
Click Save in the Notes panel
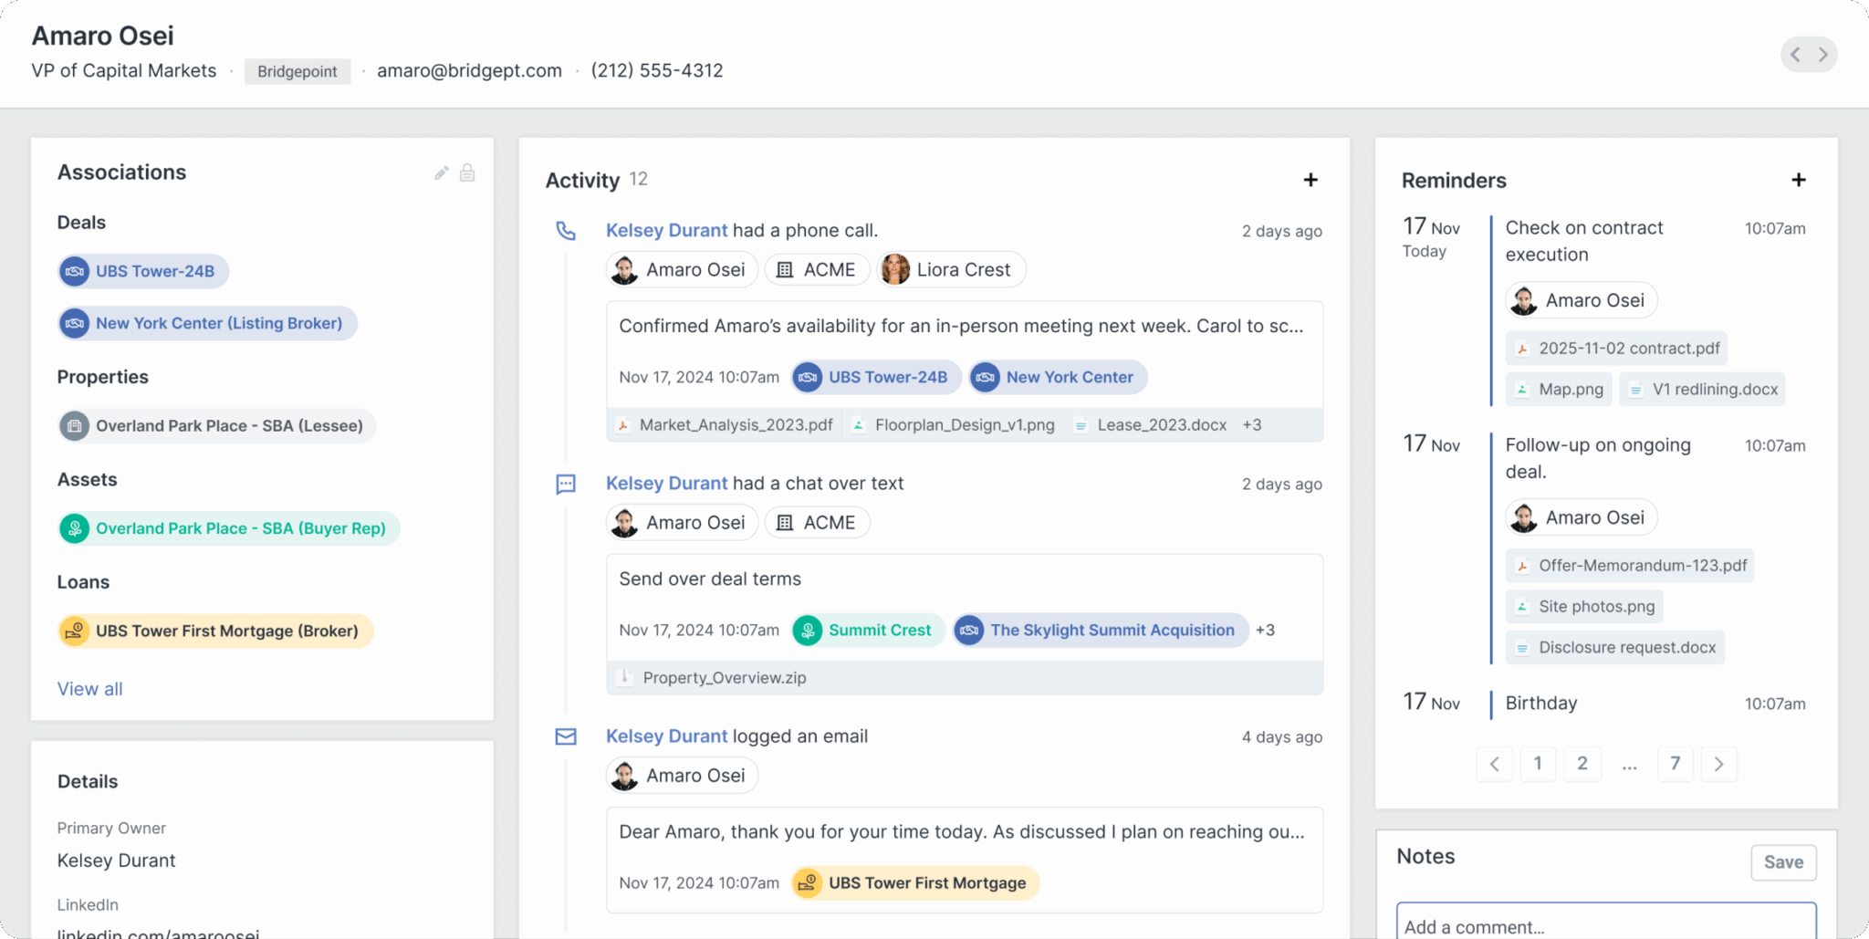(1782, 861)
